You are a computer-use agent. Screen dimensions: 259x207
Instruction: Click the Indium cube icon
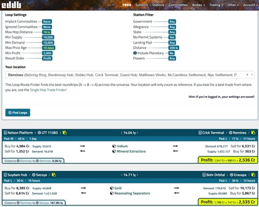click(x=114, y=146)
